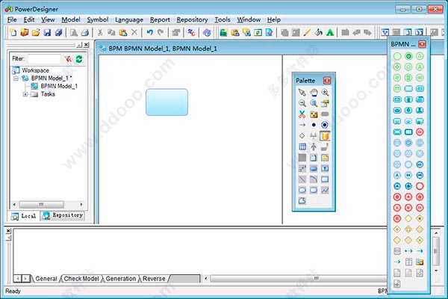The width and height of the screenshot is (448, 299).
Task: Click the New Model toolbar icon
Action: tap(13, 32)
